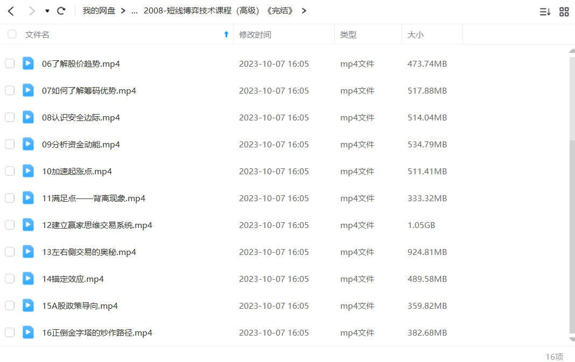
Task: Refresh the file list
Action: [x=61, y=11]
